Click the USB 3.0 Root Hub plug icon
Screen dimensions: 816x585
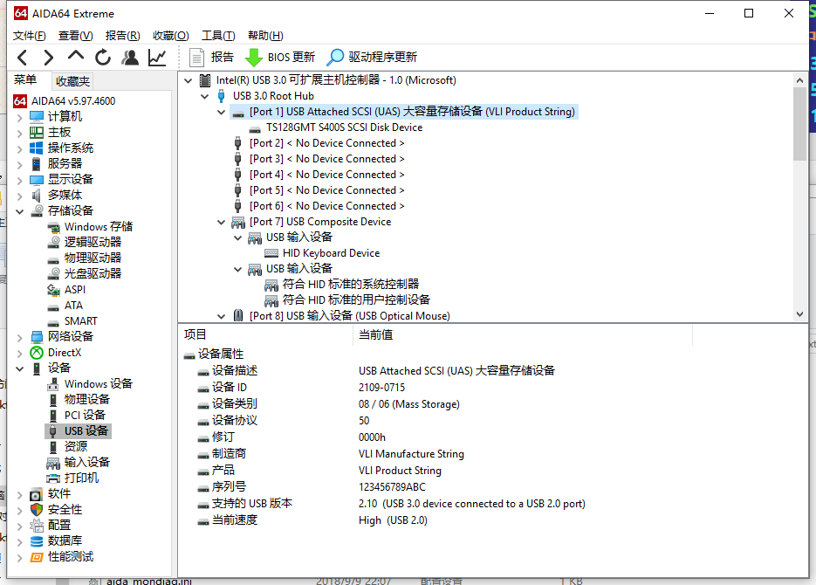pyautogui.click(x=221, y=96)
